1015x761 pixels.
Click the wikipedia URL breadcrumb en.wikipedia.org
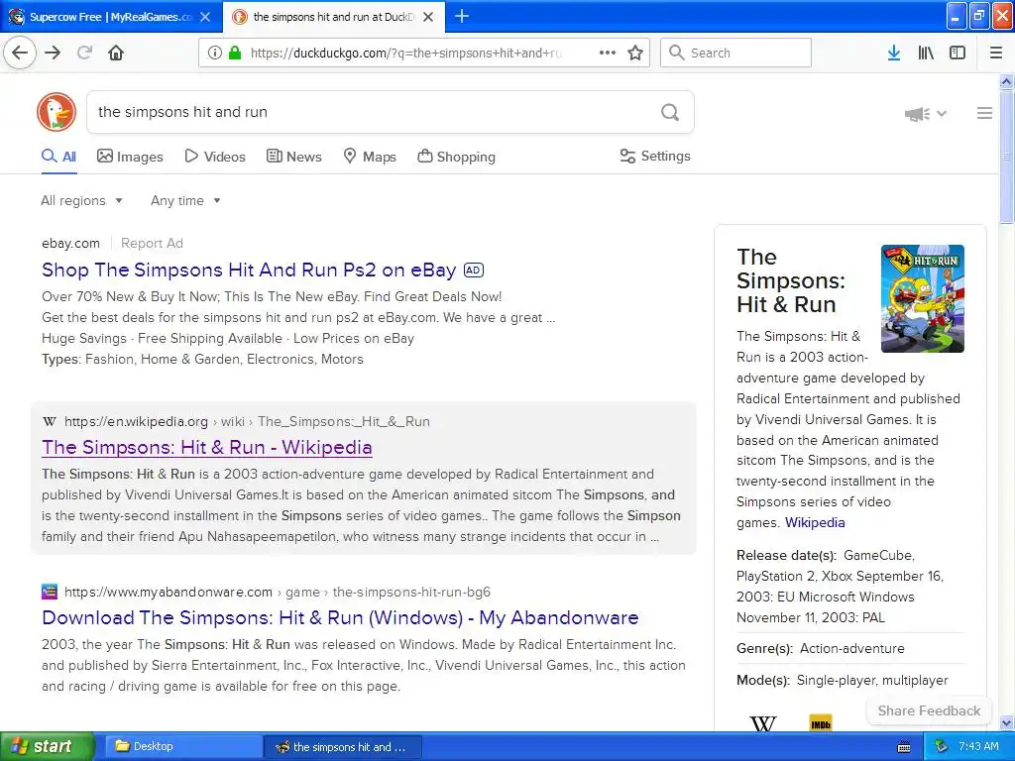coord(136,421)
